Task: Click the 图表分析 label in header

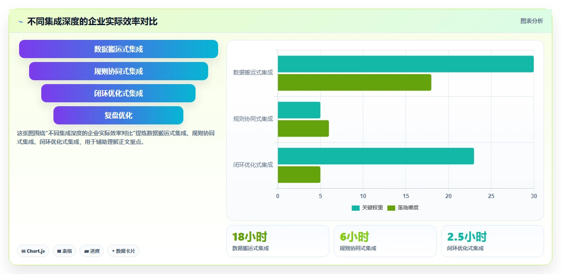Action: (531, 21)
